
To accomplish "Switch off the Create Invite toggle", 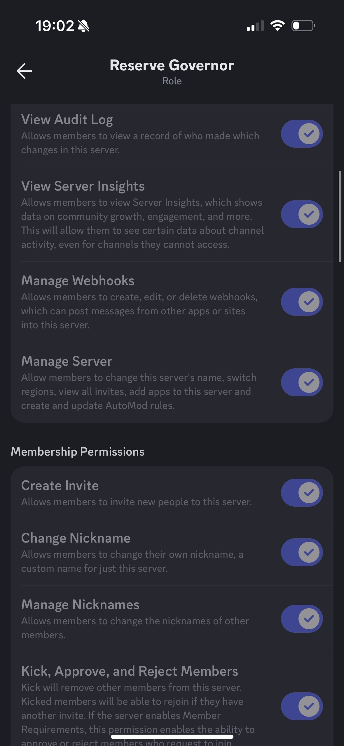I will pyautogui.click(x=302, y=493).
